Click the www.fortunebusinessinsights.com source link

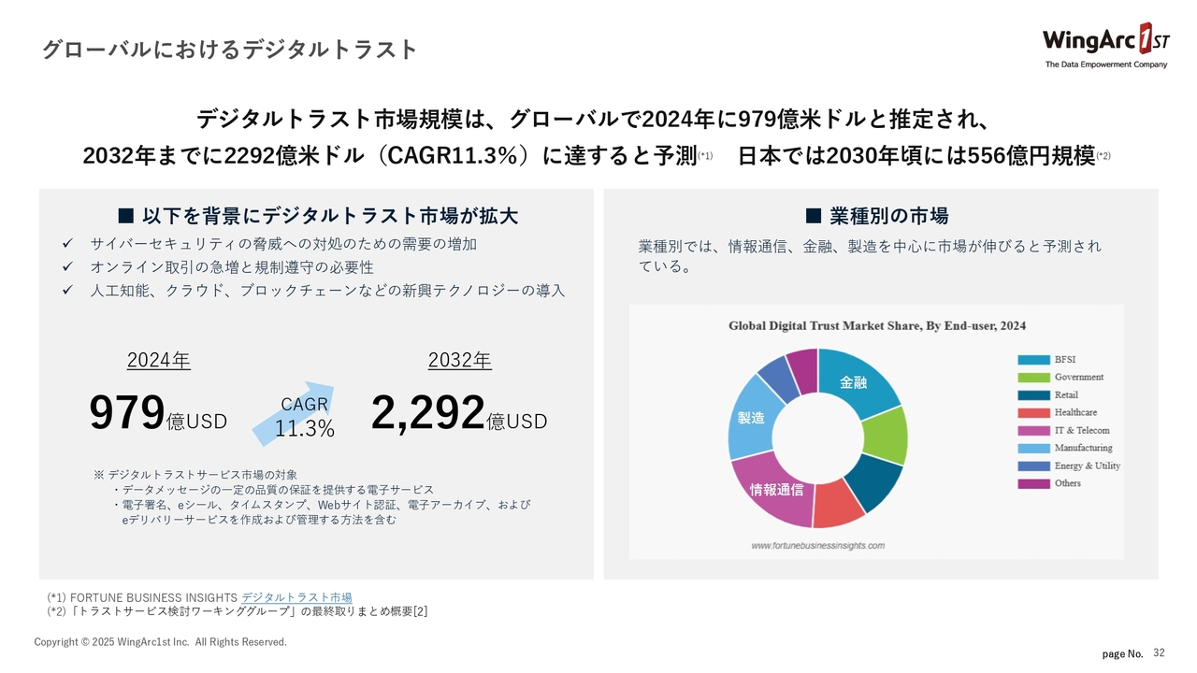817,545
